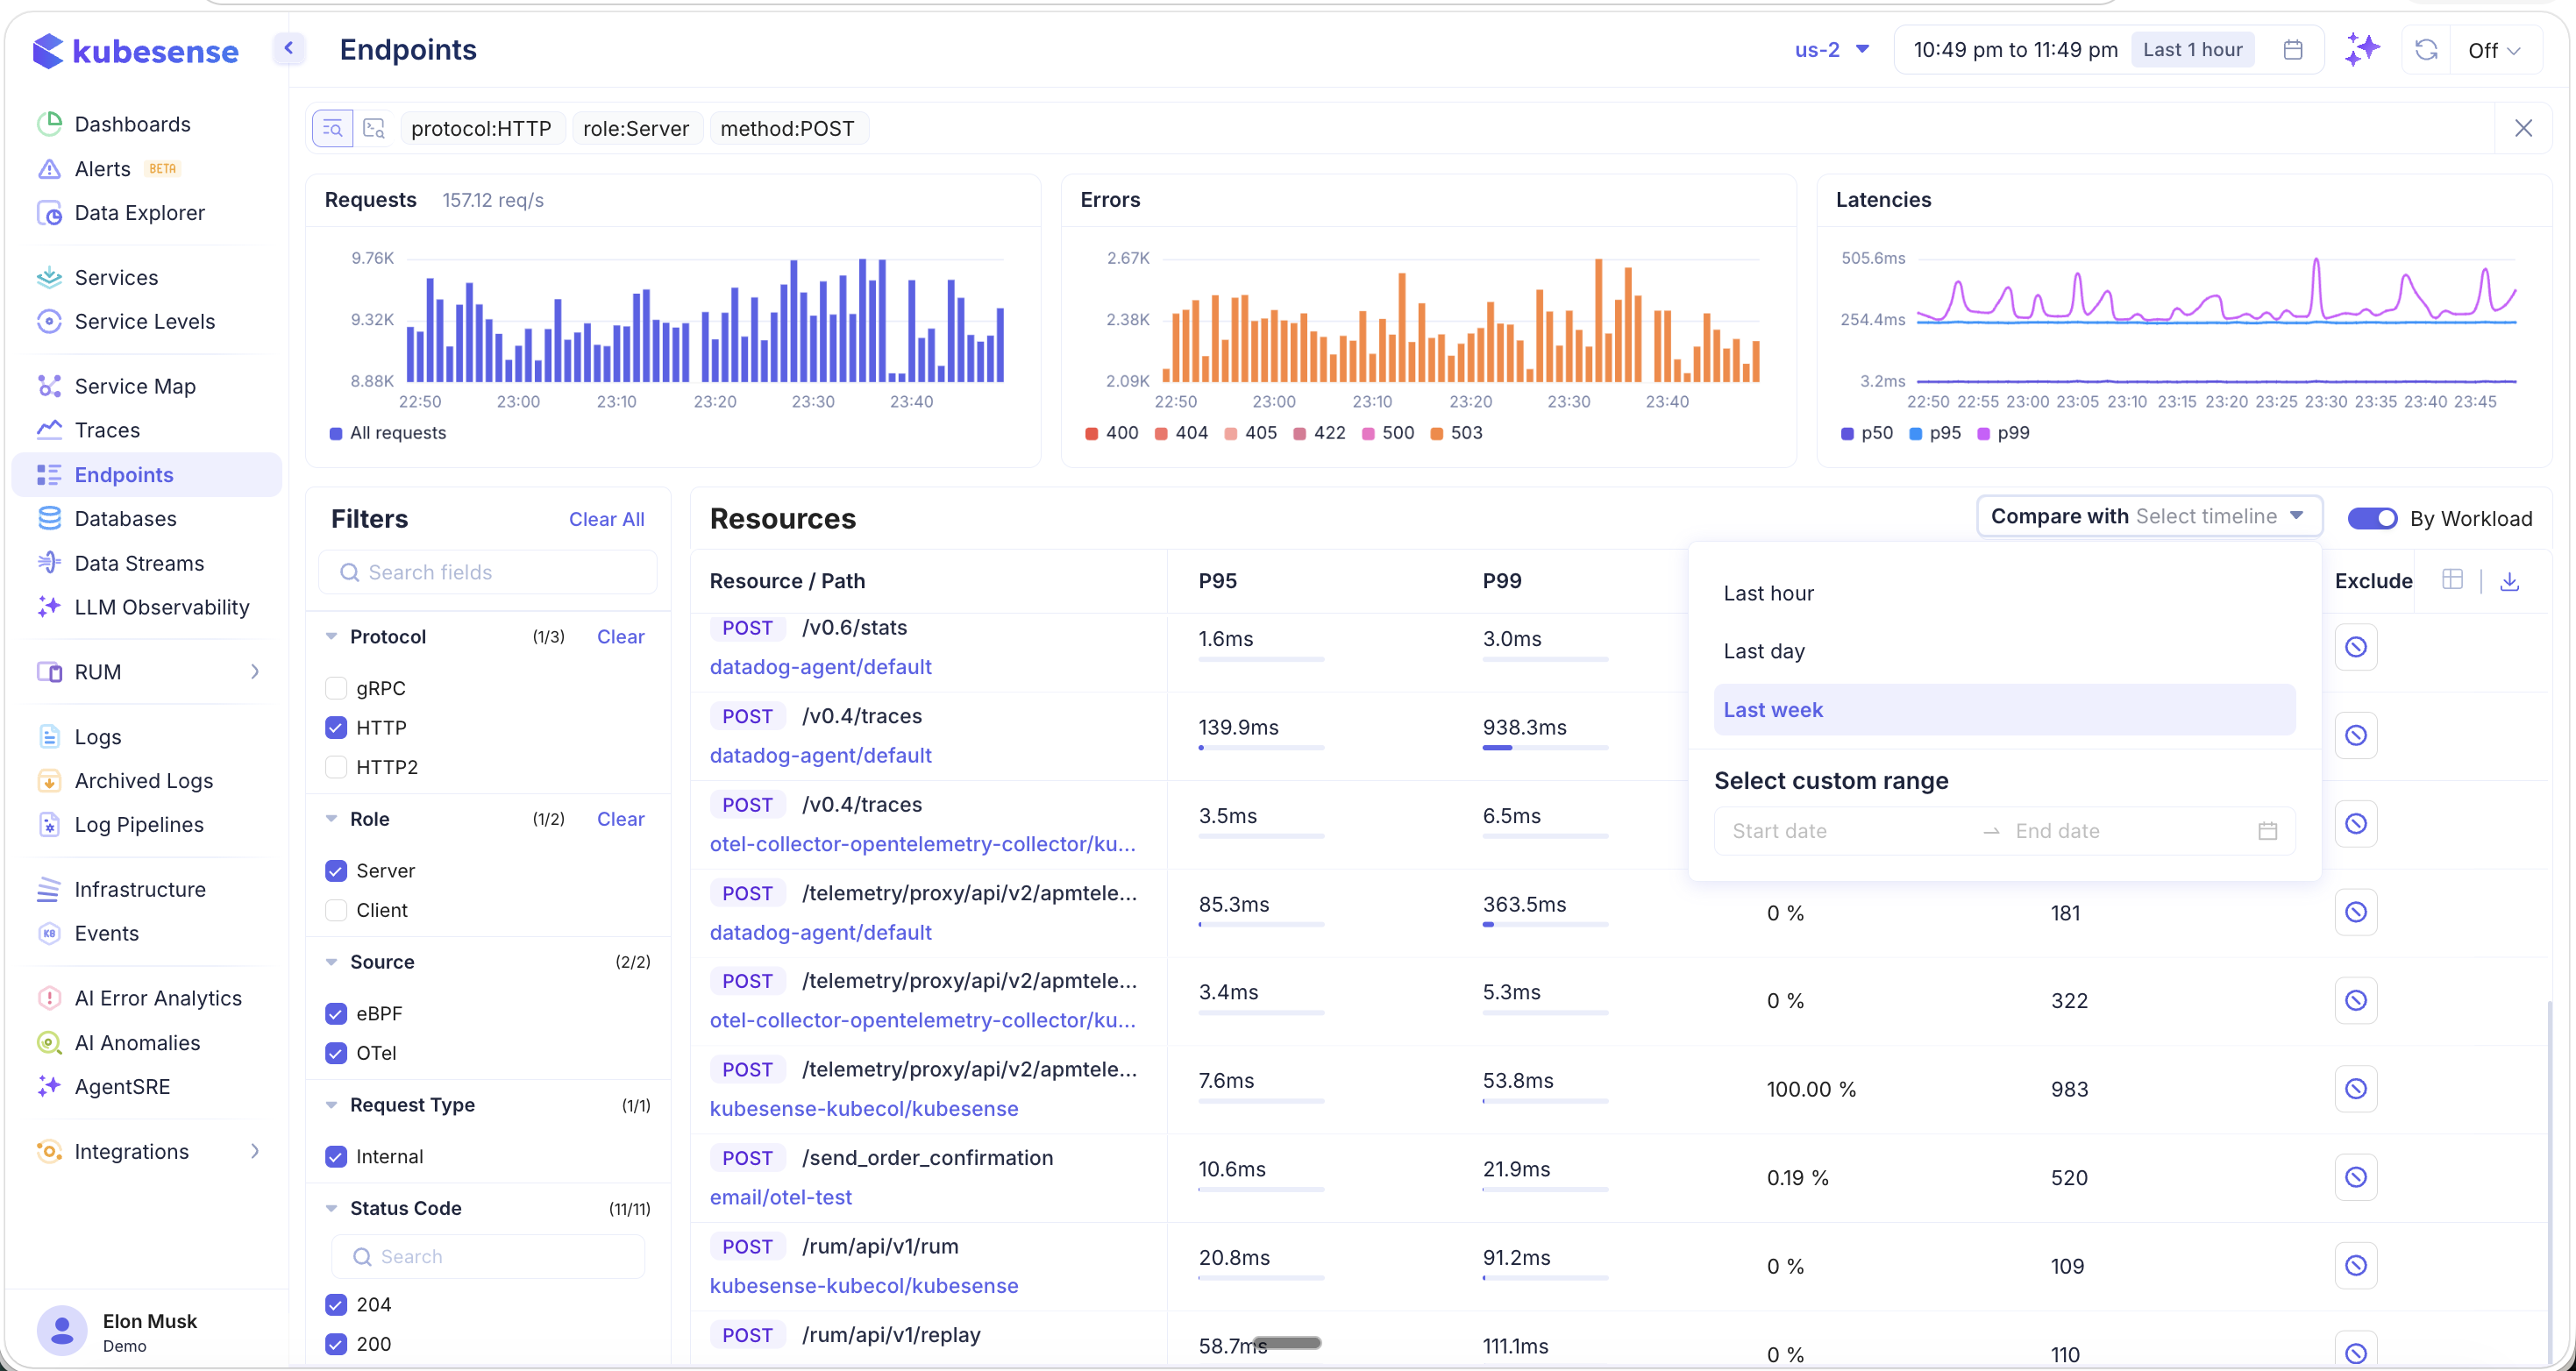2576x1371 pixels.
Task: Collapse the Status Code filter section
Action: pyautogui.click(x=332, y=1208)
